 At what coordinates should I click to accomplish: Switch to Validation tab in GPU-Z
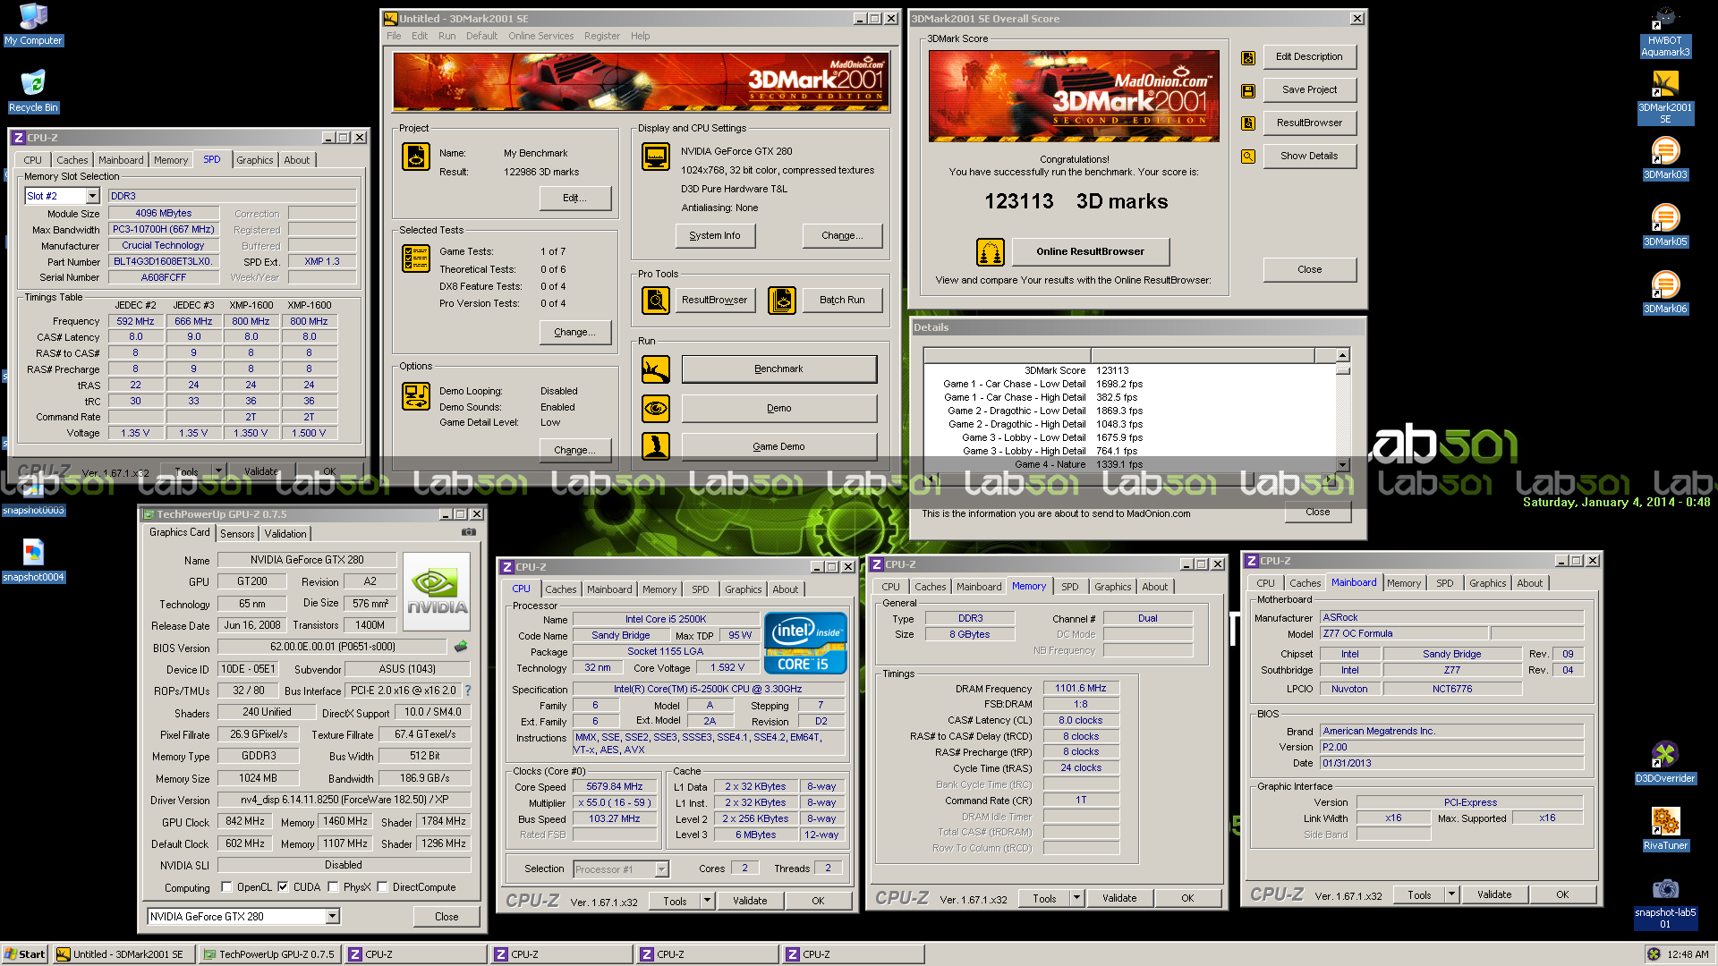click(285, 533)
